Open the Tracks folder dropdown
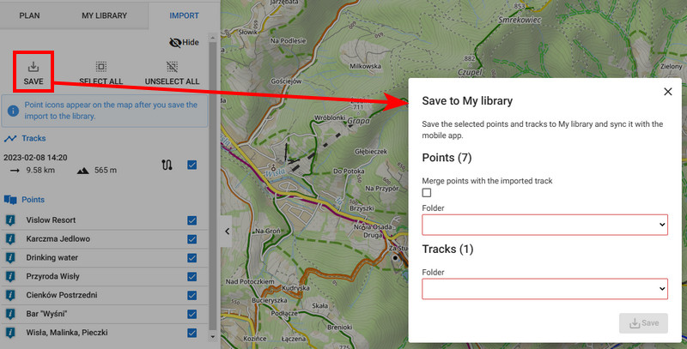Viewport: 687px width, 349px height. click(544, 289)
